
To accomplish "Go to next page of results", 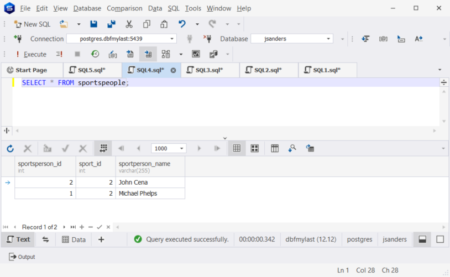I will tap(199, 148).
